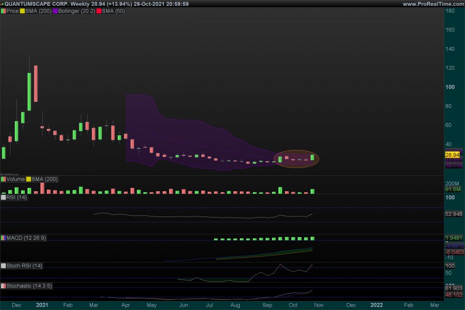This screenshot has width=465, height=310.
Task: Select the Stoch RSI (14) panel label
Action: (24, 266)
